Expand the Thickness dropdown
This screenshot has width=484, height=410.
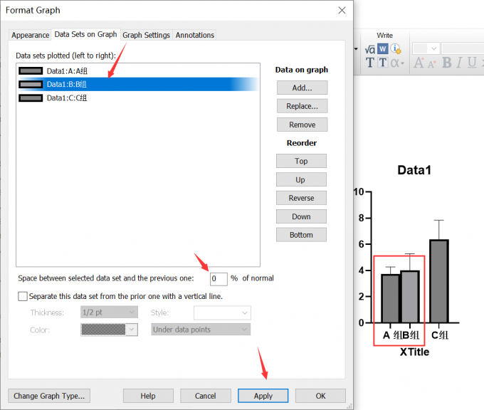tap(109, 312)
